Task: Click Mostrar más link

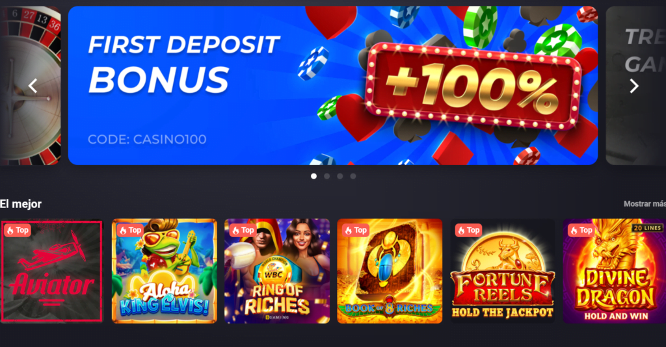Action: (645, 204)
